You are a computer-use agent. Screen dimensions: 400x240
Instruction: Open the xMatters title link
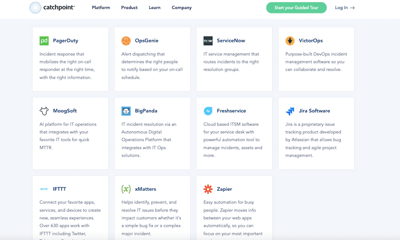pos(145,189)
